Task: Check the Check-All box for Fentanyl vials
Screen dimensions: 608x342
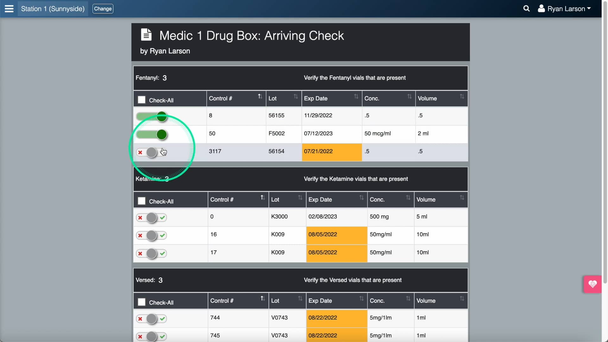Action: [142, 99]
